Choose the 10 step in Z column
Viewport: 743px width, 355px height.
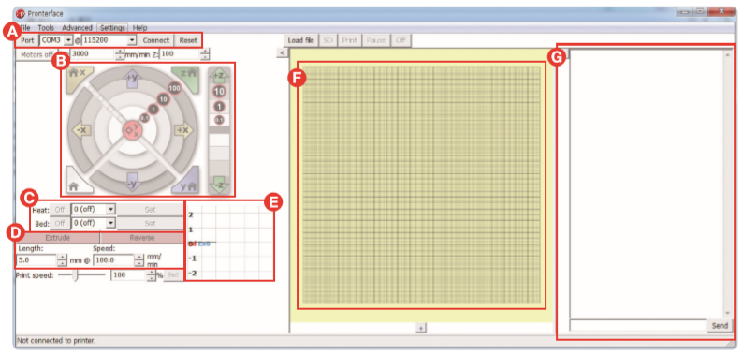[219, 92]
